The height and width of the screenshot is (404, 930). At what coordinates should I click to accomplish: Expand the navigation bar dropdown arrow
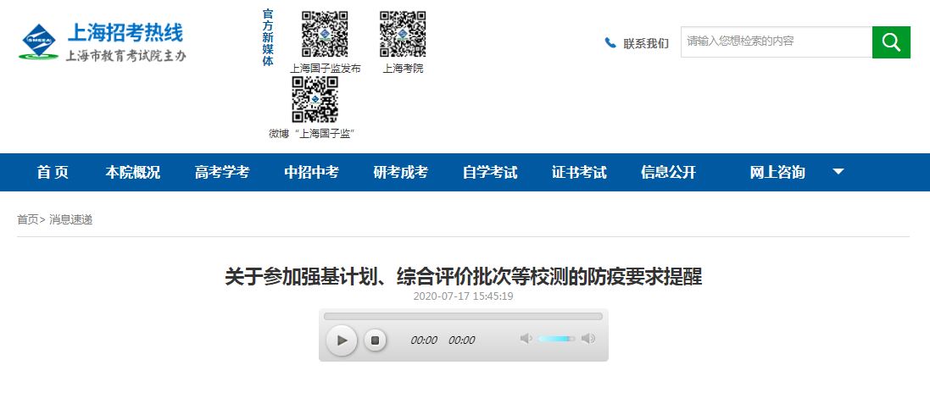[x=838, y=172]
